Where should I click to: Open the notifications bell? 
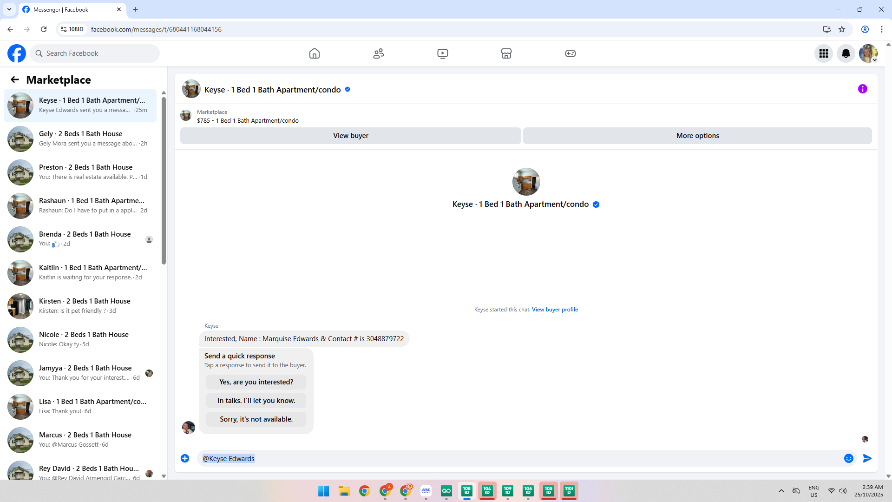tap(846, 53)
